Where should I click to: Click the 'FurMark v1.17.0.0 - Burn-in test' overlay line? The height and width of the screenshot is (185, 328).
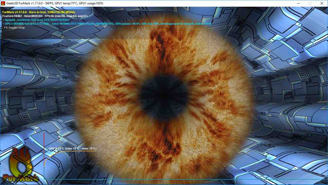(x=39, y=12)
